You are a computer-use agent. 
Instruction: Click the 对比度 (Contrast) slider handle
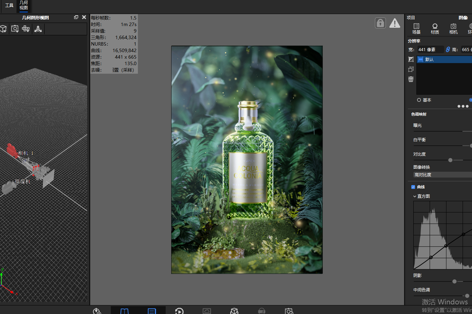point(450,160)
